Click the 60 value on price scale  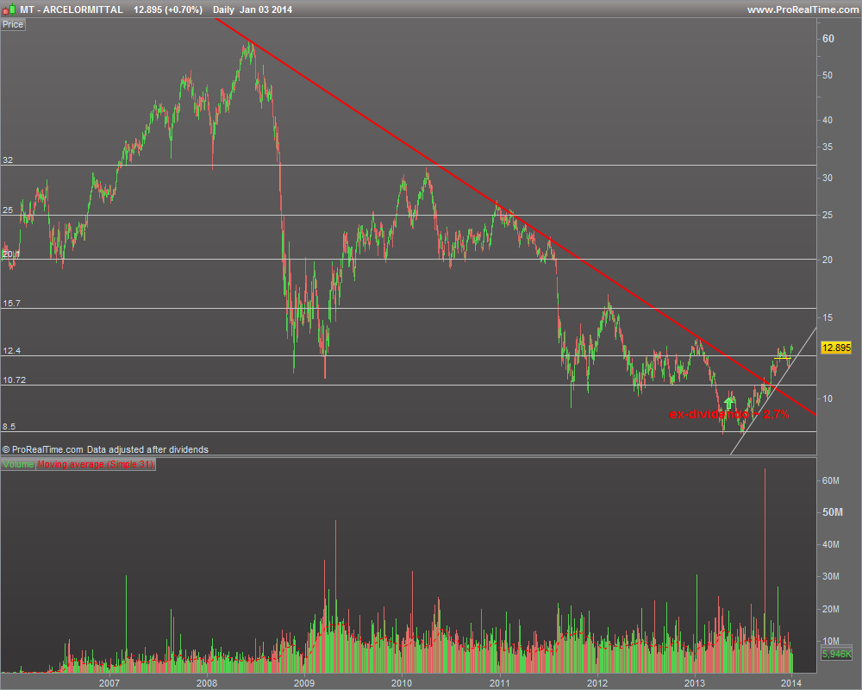pos(828,39)
